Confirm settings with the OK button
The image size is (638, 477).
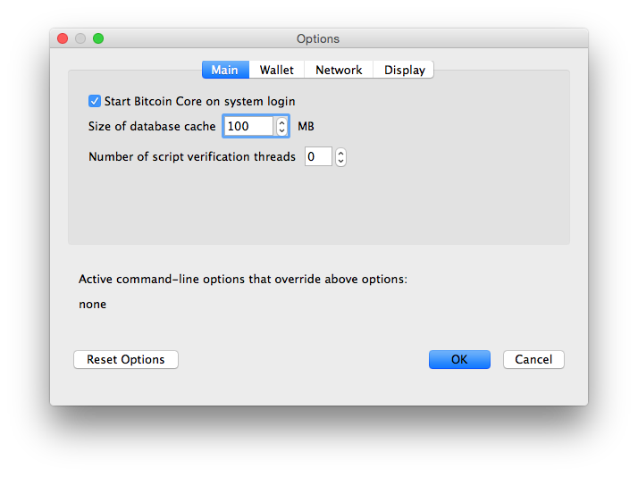pyautogui.click(x=459, y=359)
